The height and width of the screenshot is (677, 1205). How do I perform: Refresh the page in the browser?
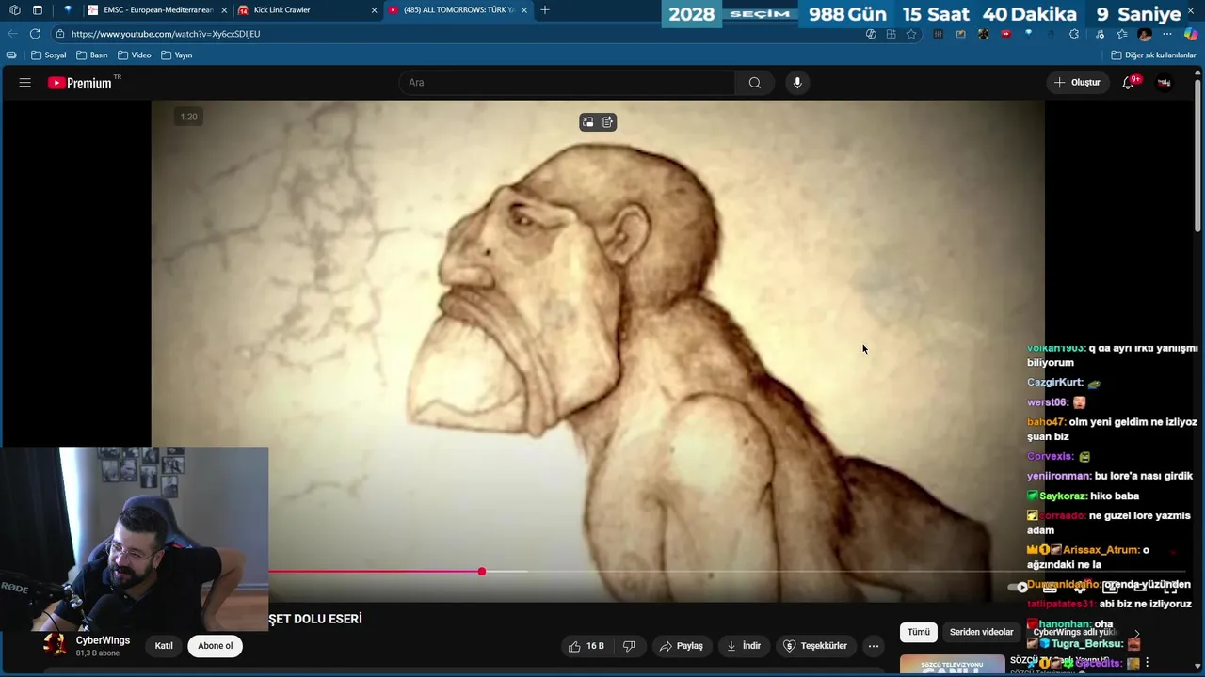[x=35, y=34]
